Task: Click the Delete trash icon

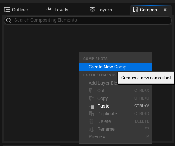Action: point(91,121)
